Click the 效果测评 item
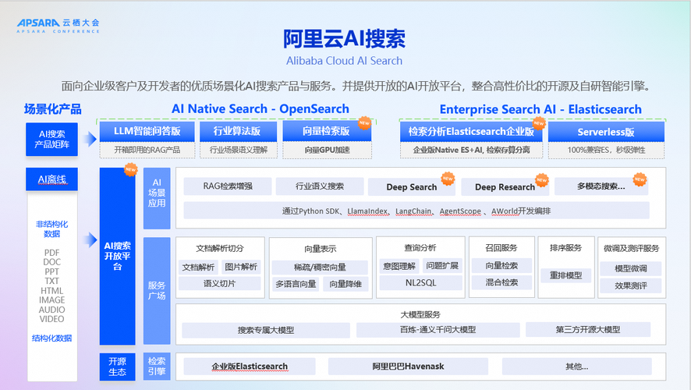This screenshot has height=390, width=691. pos(631,286)
